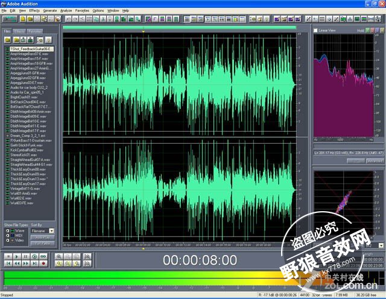
Task: Select file Audio for car body CU2_2
Action: pos(29,87)
